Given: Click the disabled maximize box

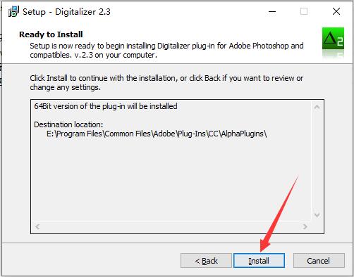Looking at the screenshot, I should click(x=304, y=11).
